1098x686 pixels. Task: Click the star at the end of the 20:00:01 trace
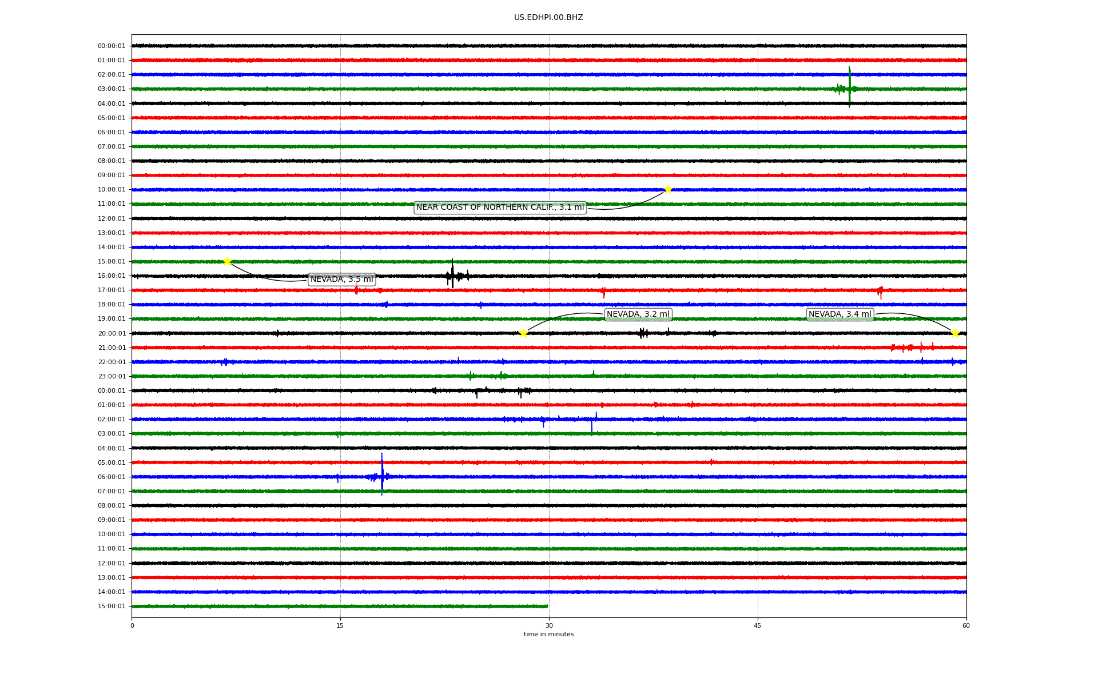pyautogui.click(x=955, y=334)
